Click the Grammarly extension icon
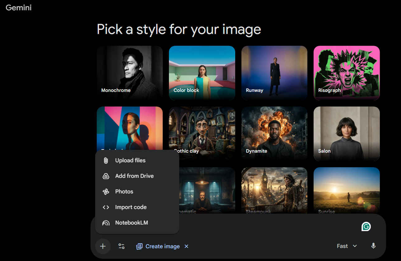The width and height of the screenshot is (401, 261). coord(366,227)
